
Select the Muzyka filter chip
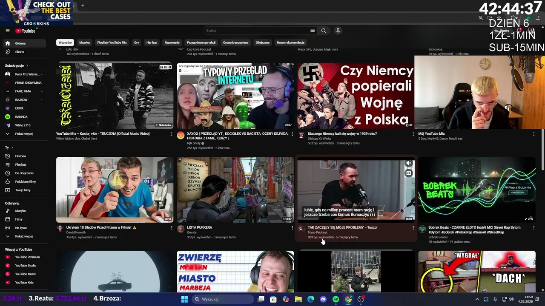[x=84, y=42]
